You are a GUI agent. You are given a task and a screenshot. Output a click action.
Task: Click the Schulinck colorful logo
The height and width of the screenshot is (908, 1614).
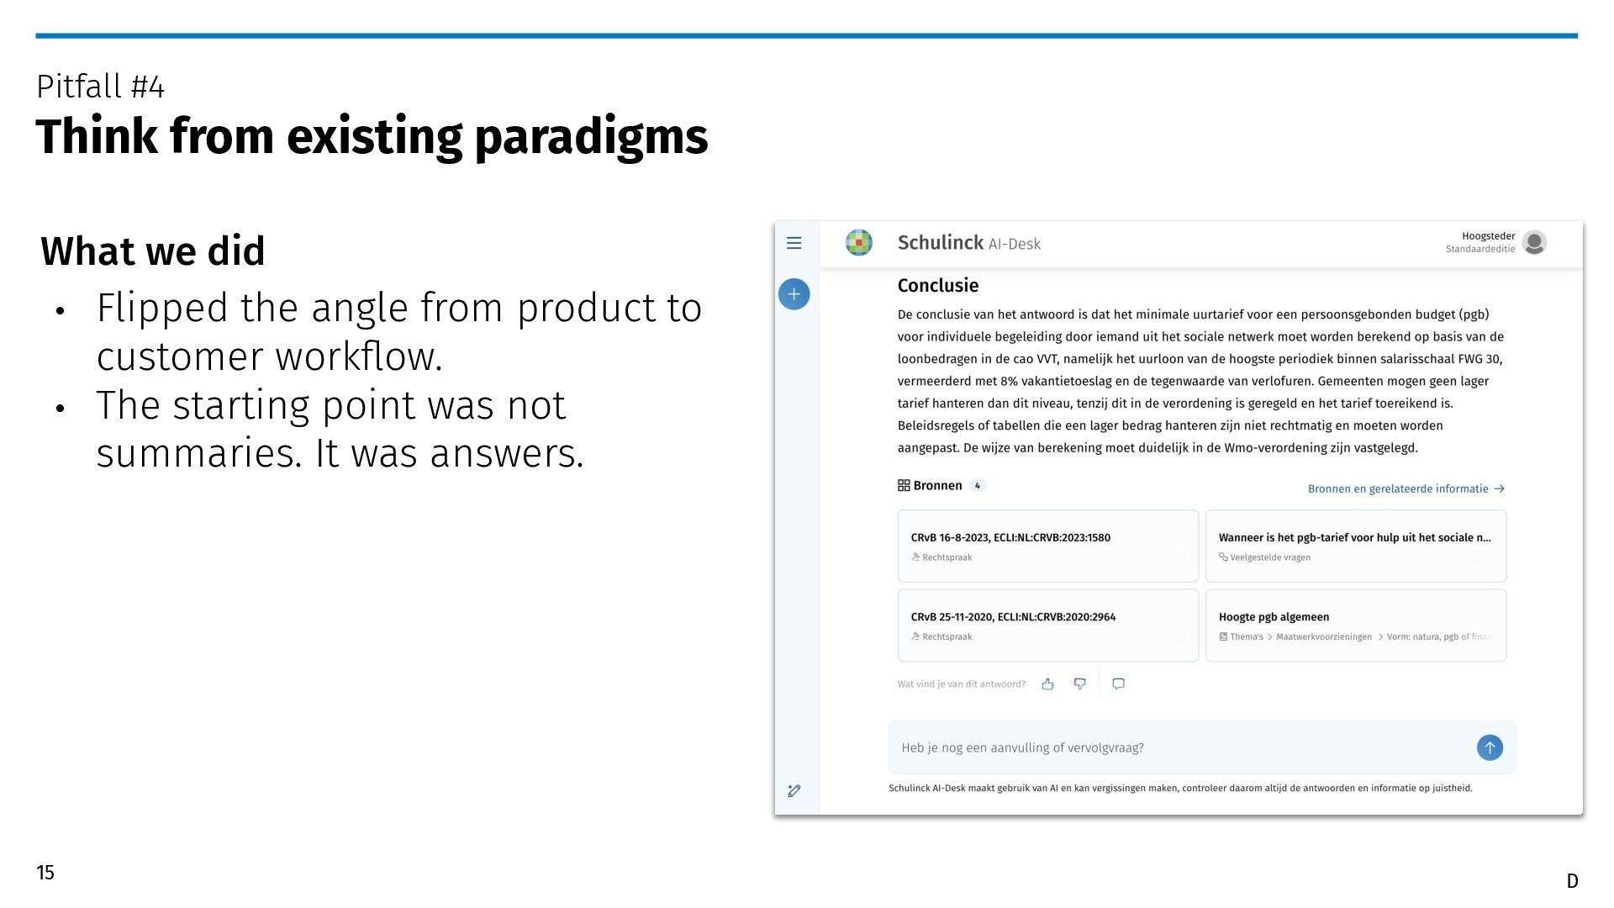click(858, 243)
